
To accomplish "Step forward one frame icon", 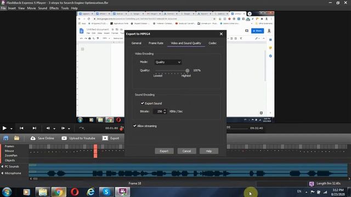I will click(x=63, y=128).
